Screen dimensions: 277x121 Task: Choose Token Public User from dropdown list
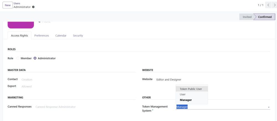[191, 89]
